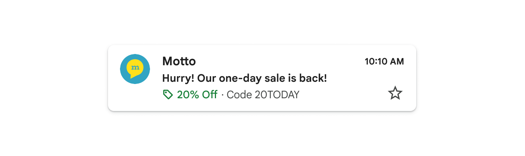Viewport: 525px width, 156px height.
Task: Star the Motto email
Action: 395,93
